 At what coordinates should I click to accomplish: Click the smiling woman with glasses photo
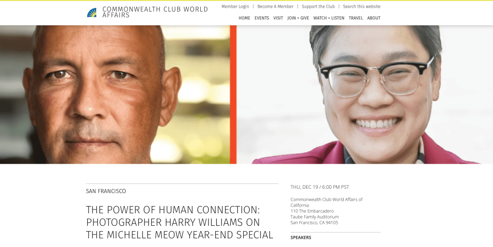(365, 94)
